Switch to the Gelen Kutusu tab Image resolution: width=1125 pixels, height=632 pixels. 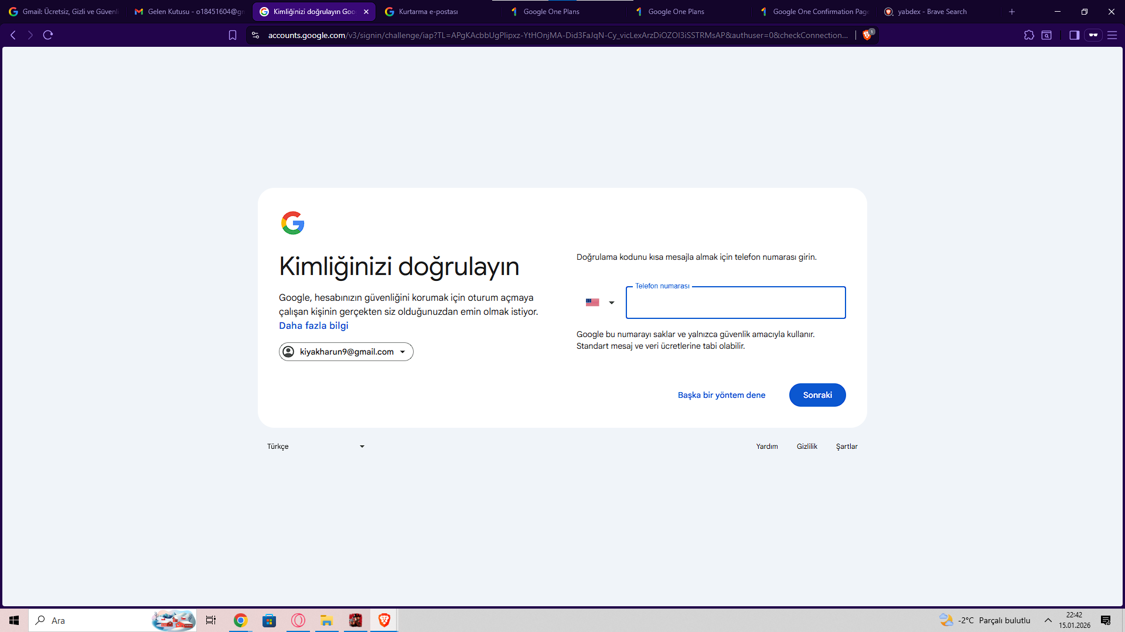[x=189, y=12]
